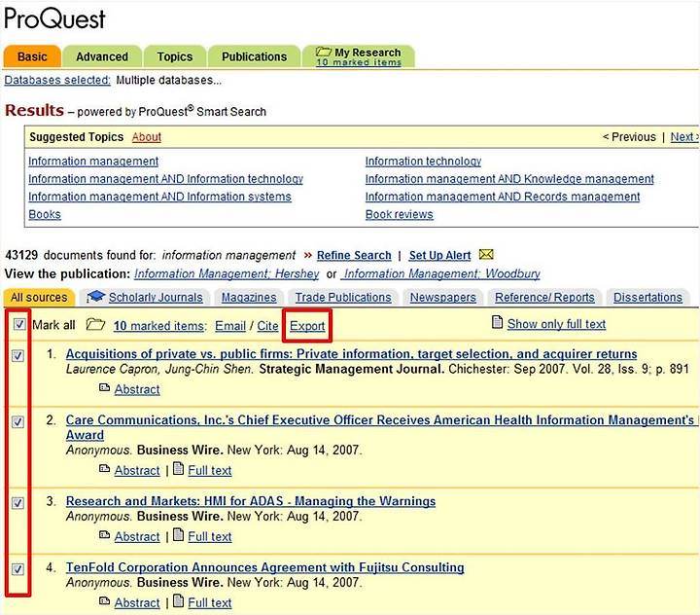This screenshot has width=700, height=615.
Task: Open the 10 marked items link in results bar
Action: (159, 326)
